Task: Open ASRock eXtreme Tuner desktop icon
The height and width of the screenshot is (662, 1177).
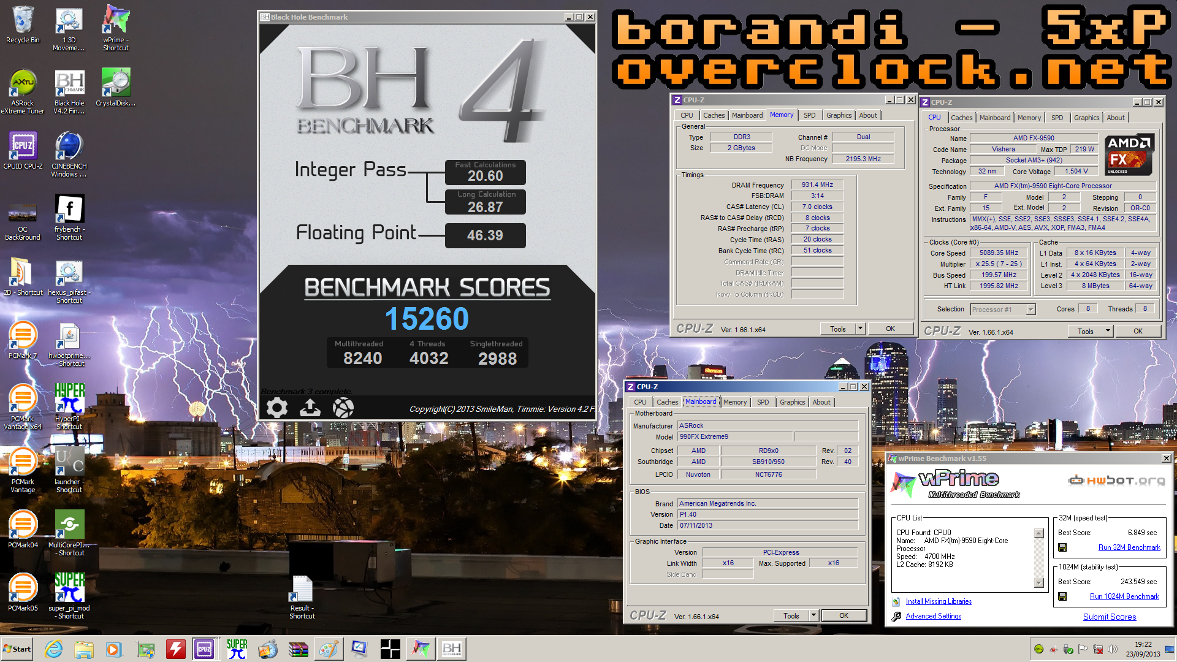Action: coord(23,92)
